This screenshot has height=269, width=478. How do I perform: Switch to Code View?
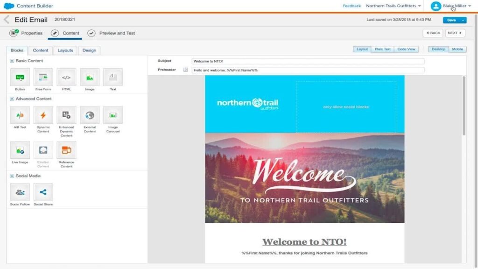point(406,49)
